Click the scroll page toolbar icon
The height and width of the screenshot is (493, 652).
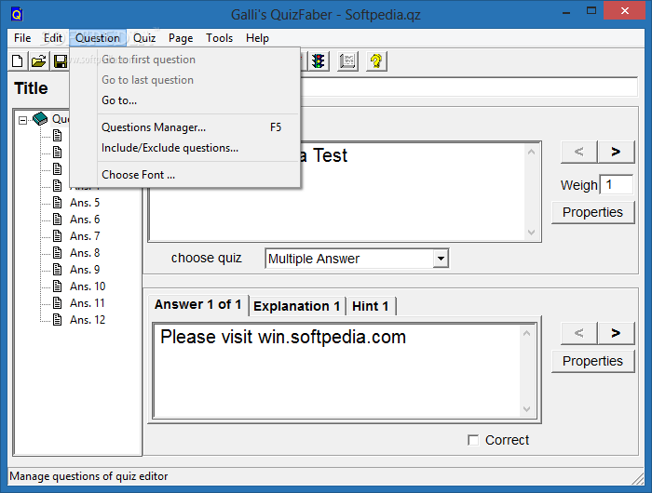pos(347,61)
